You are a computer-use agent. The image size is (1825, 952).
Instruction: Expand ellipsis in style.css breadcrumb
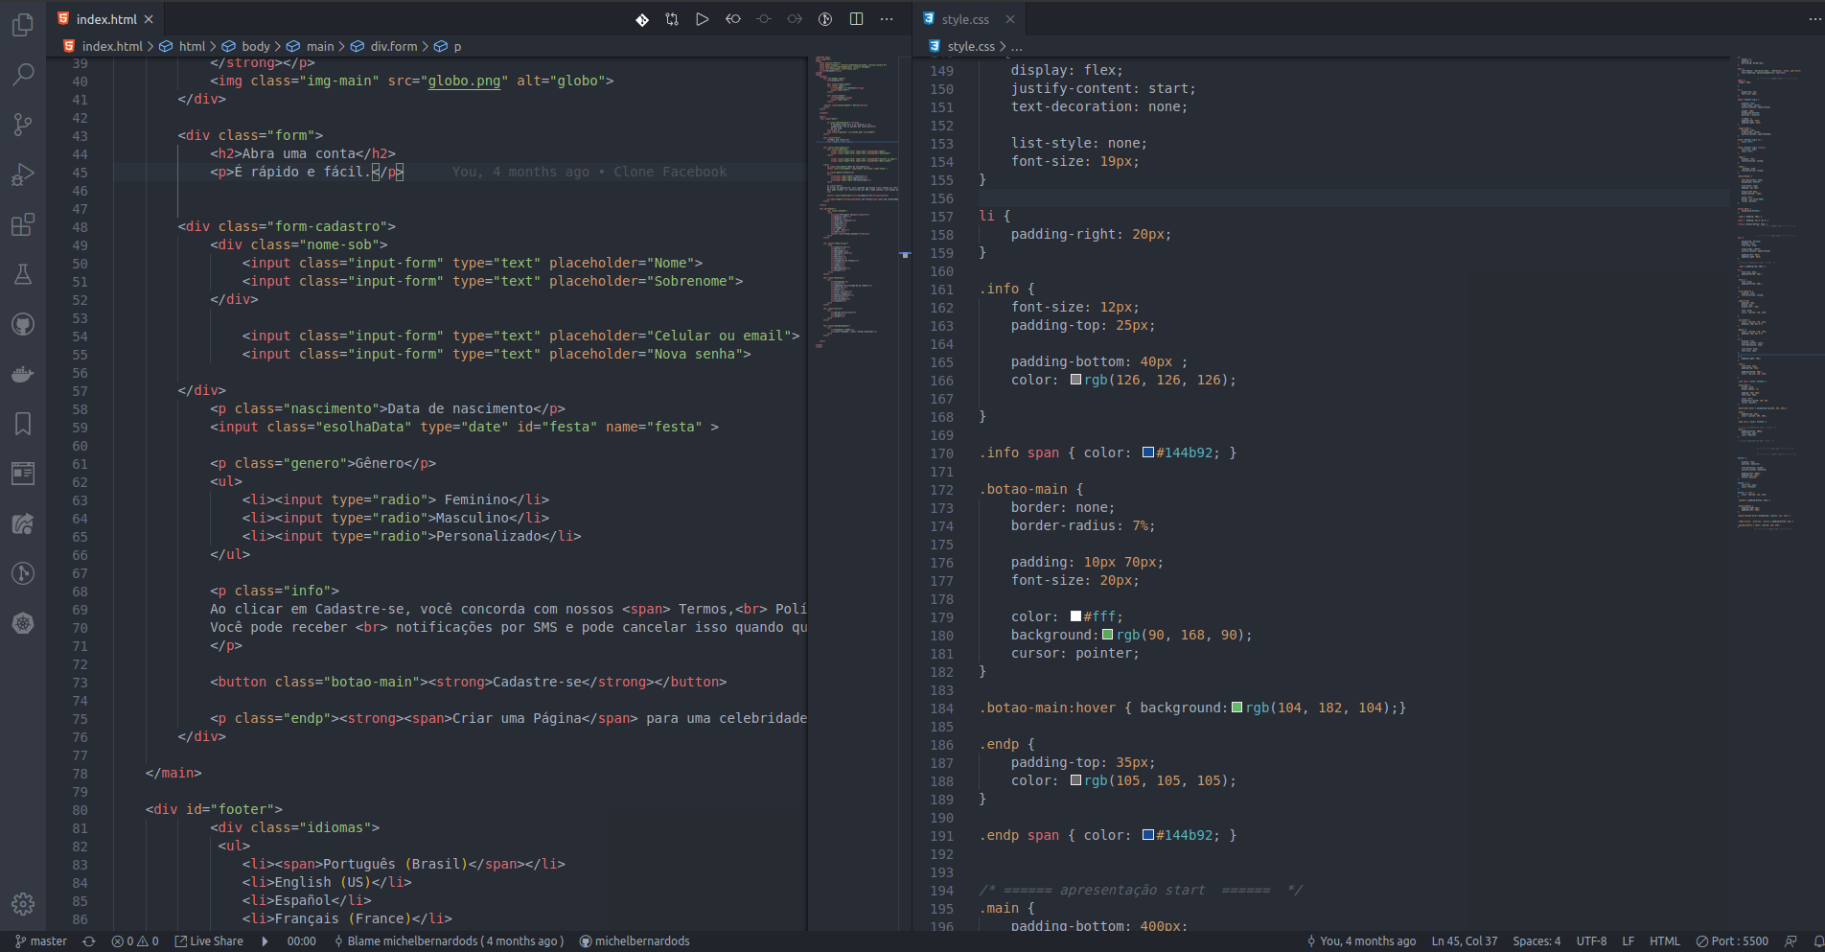[x=1017, y=46]
